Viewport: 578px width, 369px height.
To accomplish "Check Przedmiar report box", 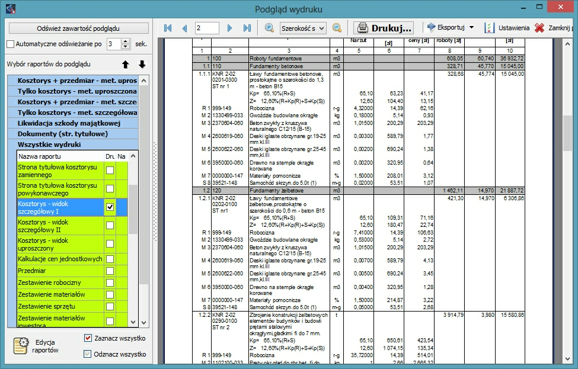I will (x=110, y=271).
